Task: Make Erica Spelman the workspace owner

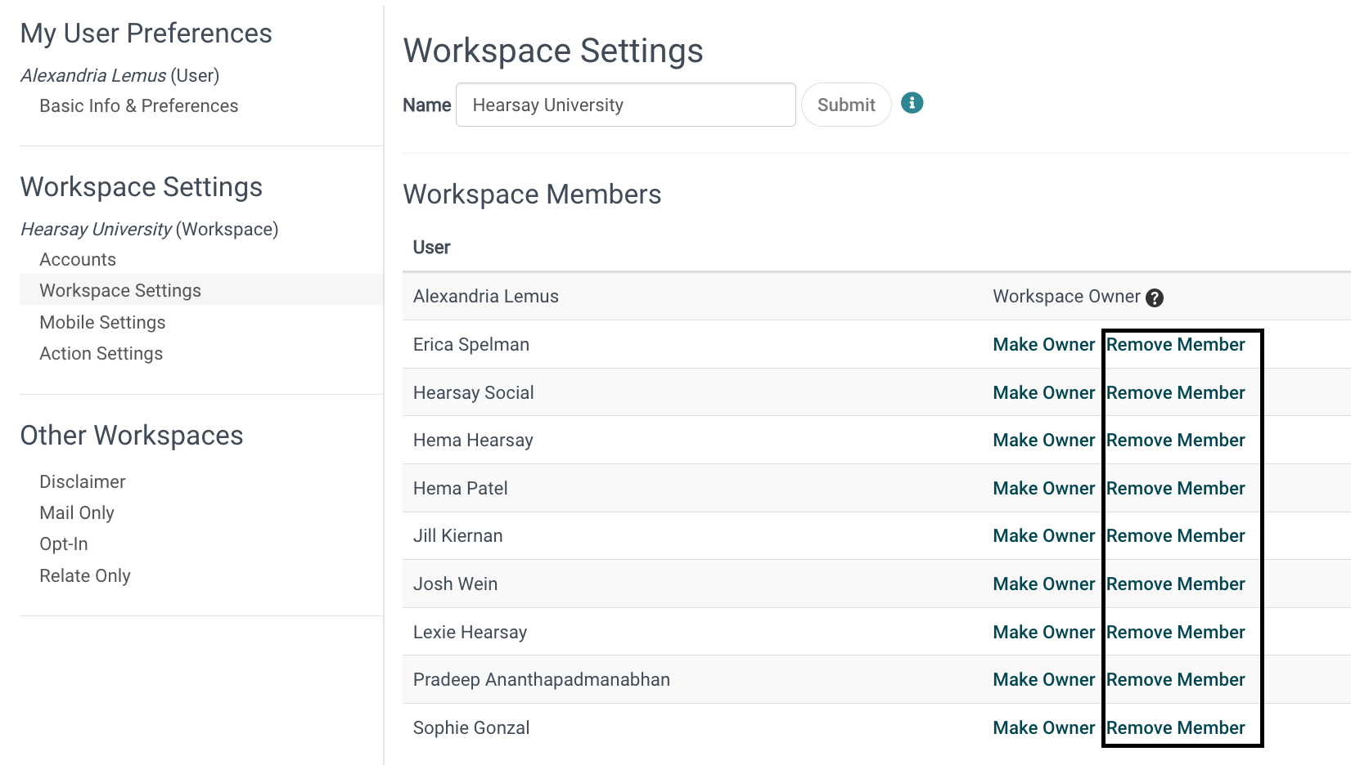Action: 1043,344
